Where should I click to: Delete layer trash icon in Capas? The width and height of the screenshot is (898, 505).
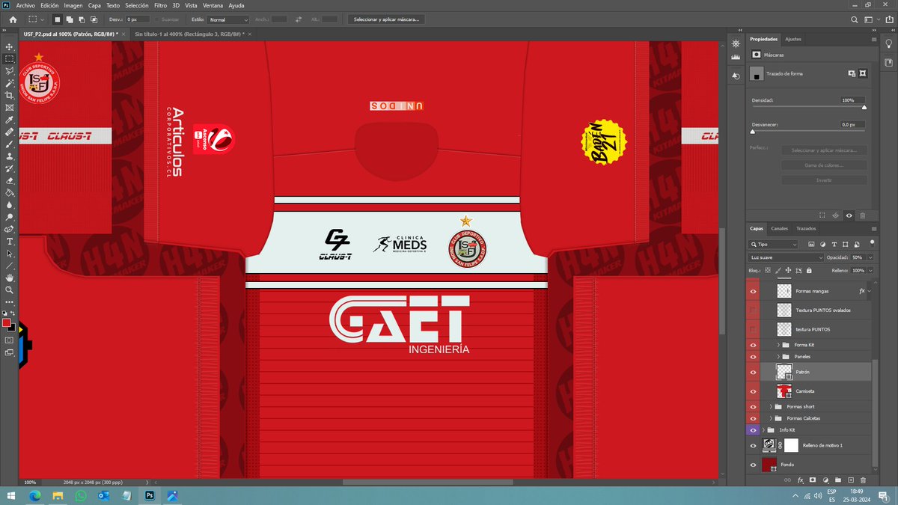click(x=863, y=480)
